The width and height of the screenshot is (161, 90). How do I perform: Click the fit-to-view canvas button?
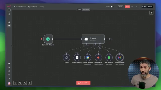click(x=15, y=83)
